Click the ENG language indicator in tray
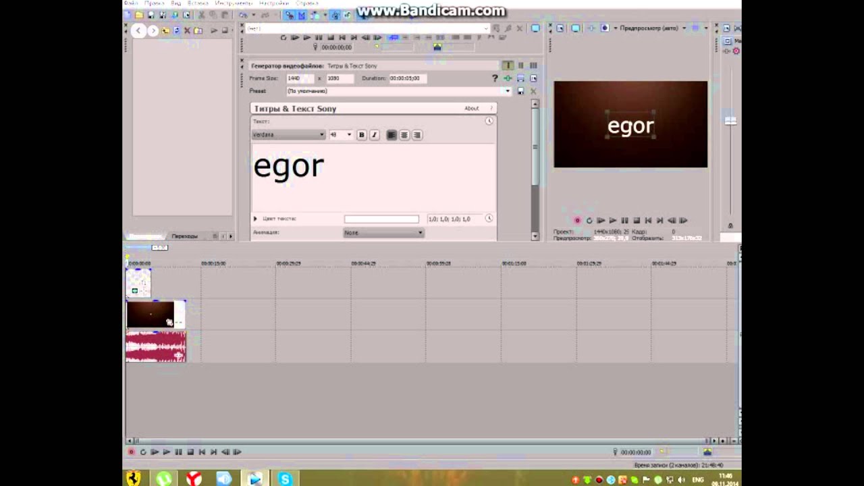This screenshot has width=864, height=486. (698, 480)
